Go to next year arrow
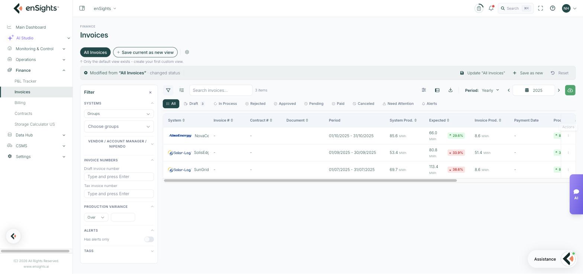Image resolution: width=583 pixels, height=274 pixels. [x=558, y=90]
